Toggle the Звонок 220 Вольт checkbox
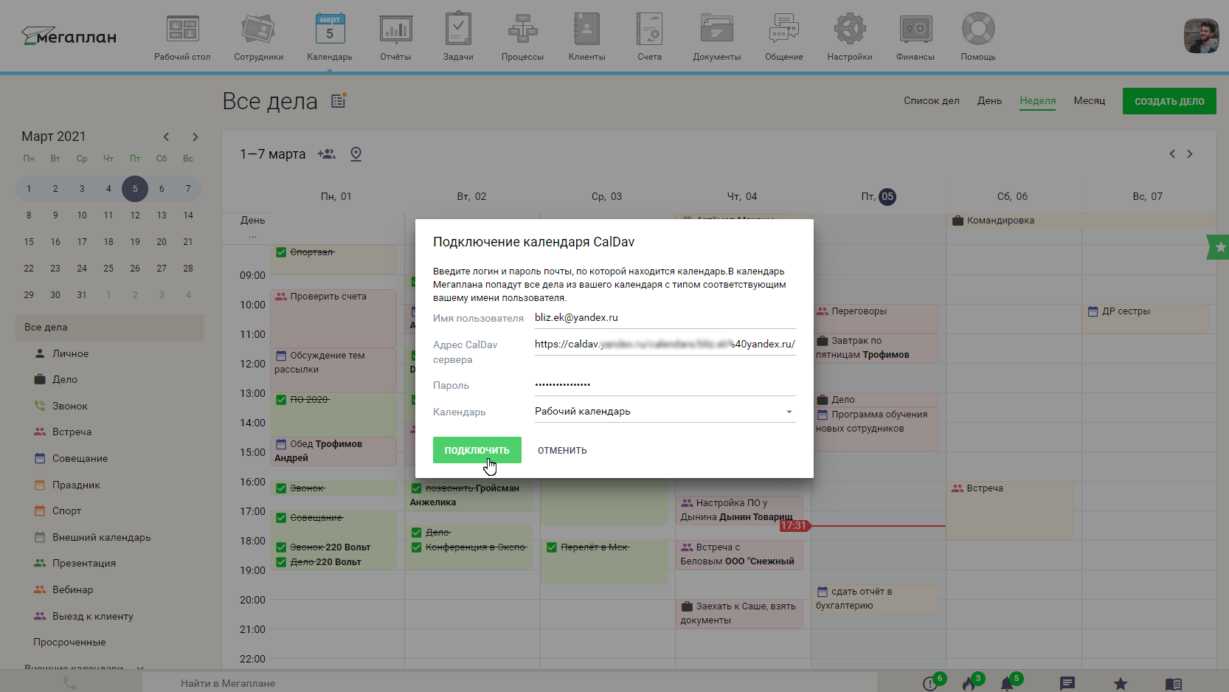The image size is (1229, 692). coord(281,547)
